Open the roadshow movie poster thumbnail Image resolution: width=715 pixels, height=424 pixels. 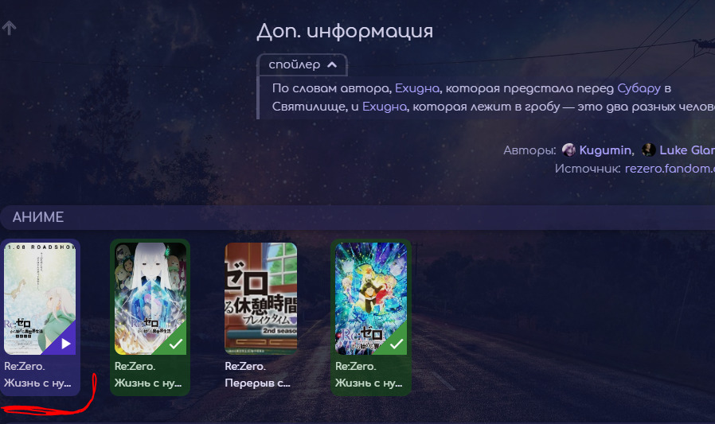[x=40, y=298]
